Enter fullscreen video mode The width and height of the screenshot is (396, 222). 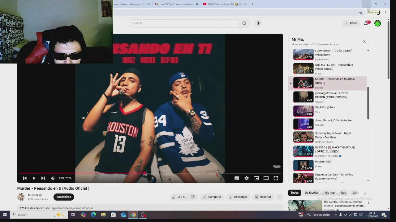(276, 178)
